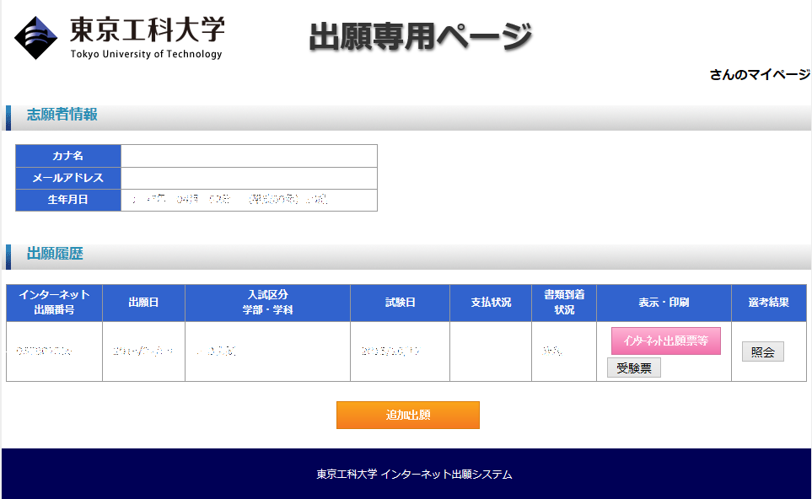Click the 出願履歴 section heading
The image size is (812, 499).
click(55, 253)
